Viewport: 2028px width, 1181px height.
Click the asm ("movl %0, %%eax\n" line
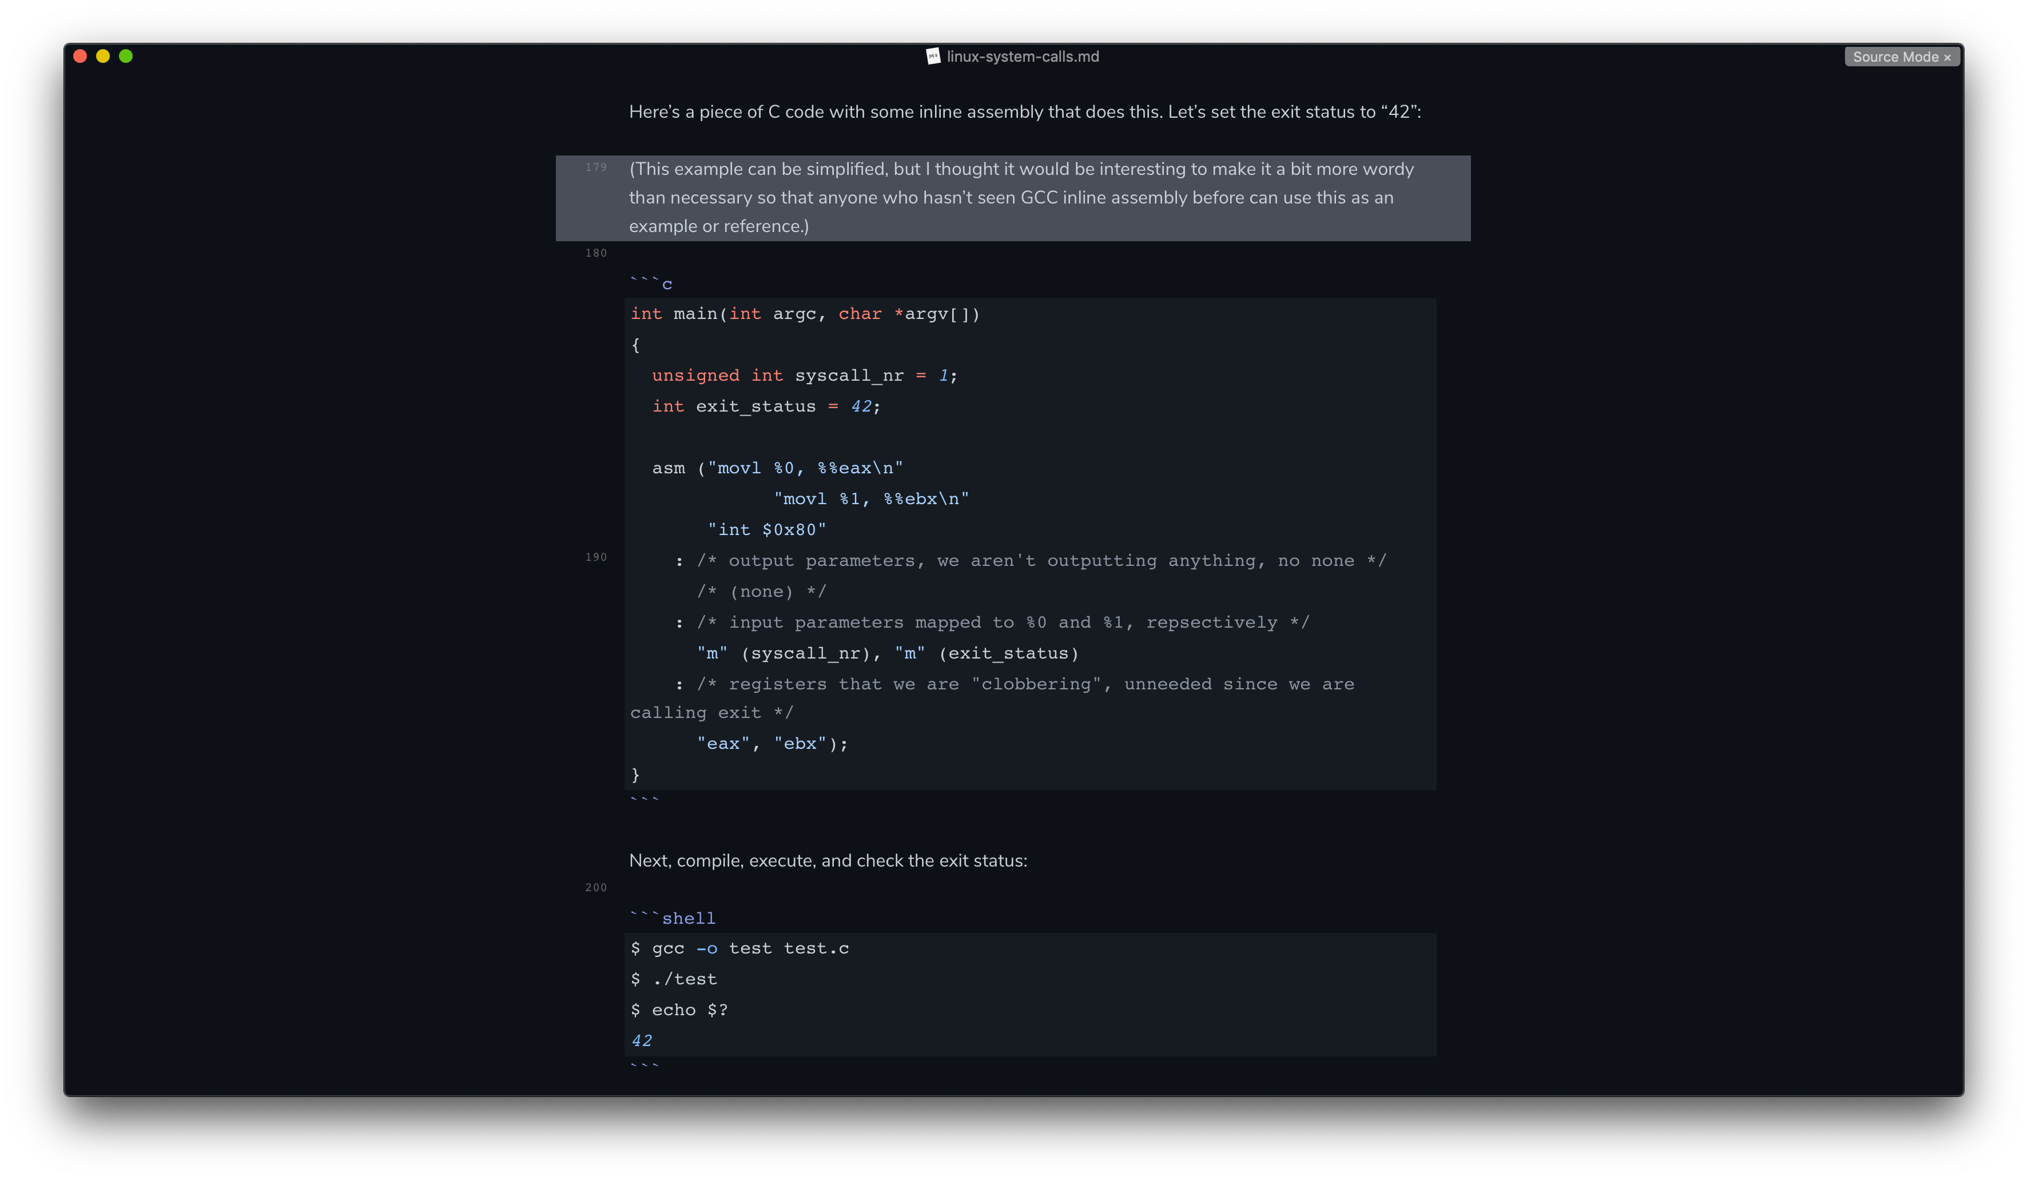(777, 468)
